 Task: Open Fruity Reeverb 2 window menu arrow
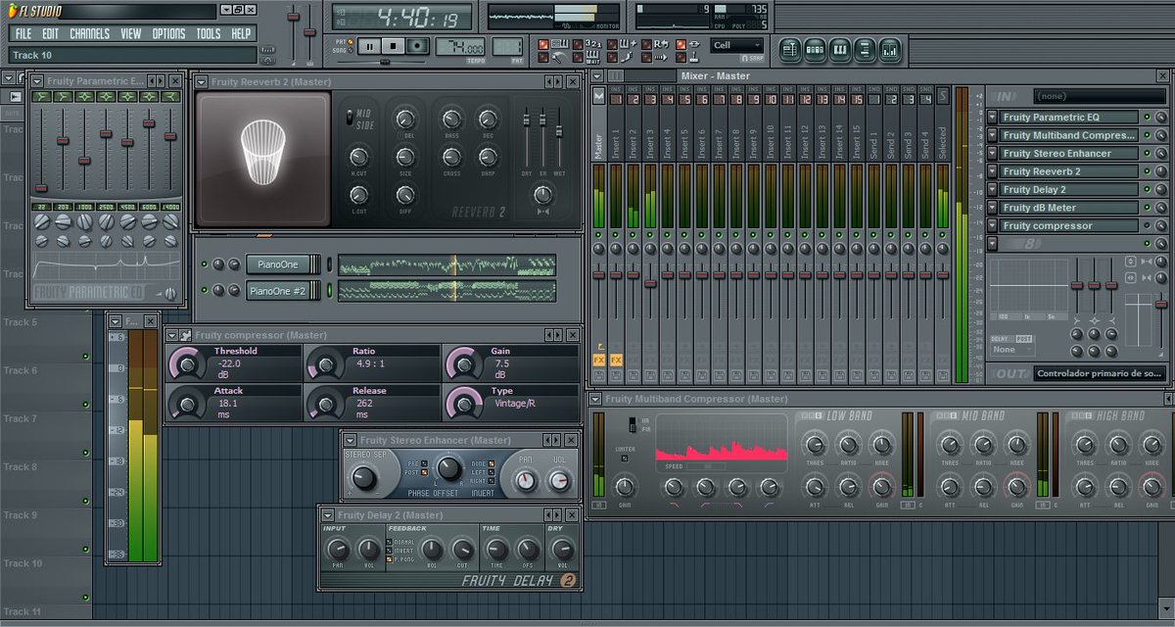point(202,82)
